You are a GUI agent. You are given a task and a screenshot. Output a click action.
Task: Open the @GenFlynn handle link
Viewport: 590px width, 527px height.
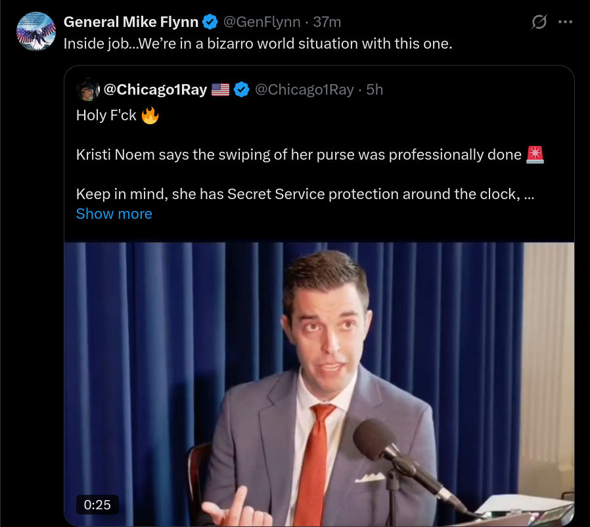tap(262, 22)
